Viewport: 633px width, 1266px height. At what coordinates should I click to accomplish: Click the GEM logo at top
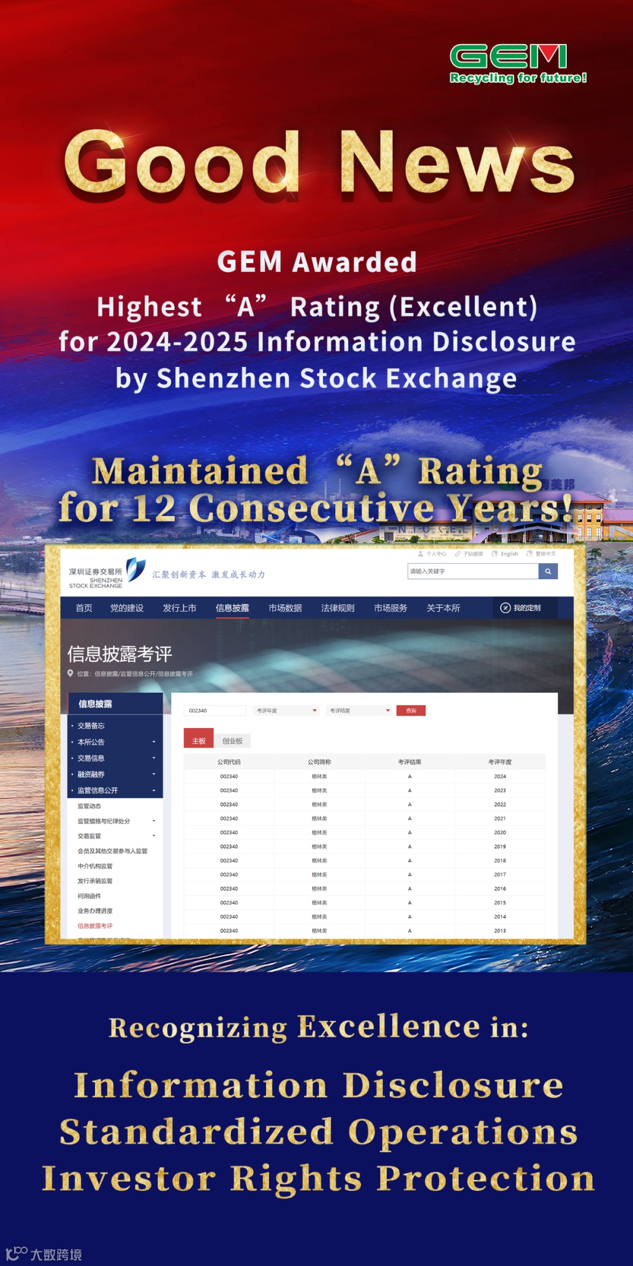[x=518, y=63]
